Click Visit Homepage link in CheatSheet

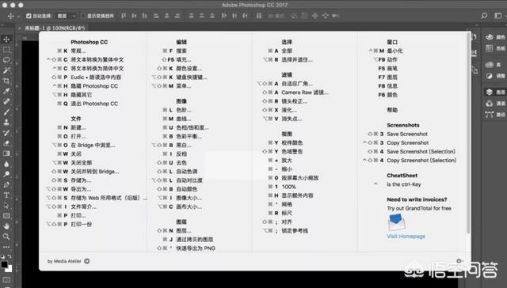tap(406, 237)
